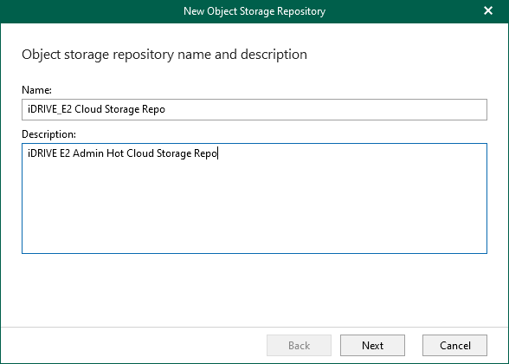Click the Next button
Viewport: 509px width, 364px height.
coord(372,345)
